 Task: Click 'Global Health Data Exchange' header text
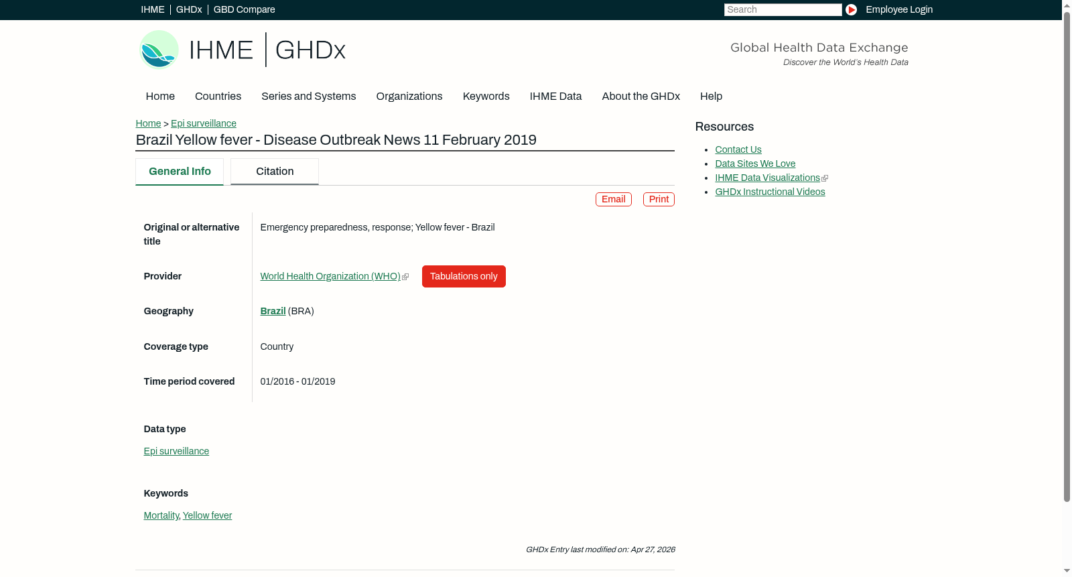pos(819,48)
